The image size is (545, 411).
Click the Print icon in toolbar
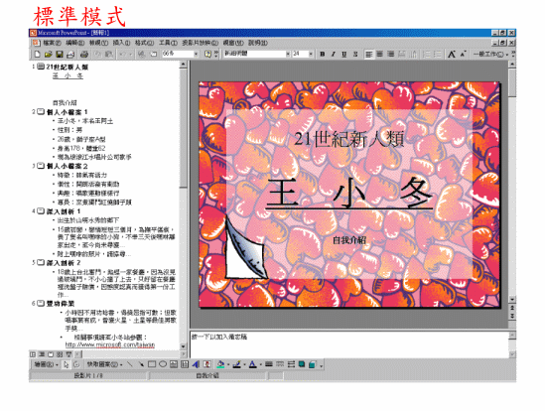coord(83,55)
